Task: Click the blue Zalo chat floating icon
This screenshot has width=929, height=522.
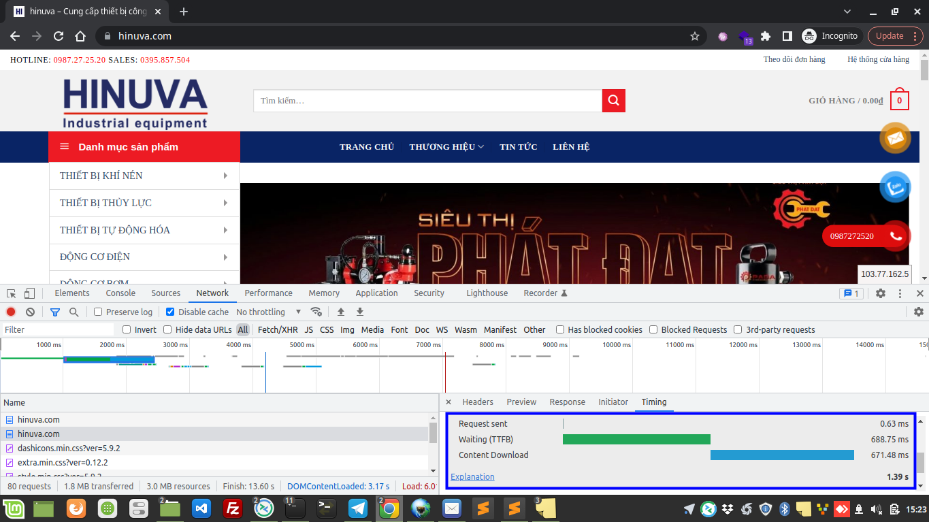Action: (895, 187)
